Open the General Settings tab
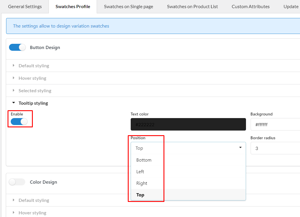 point(25,7)
